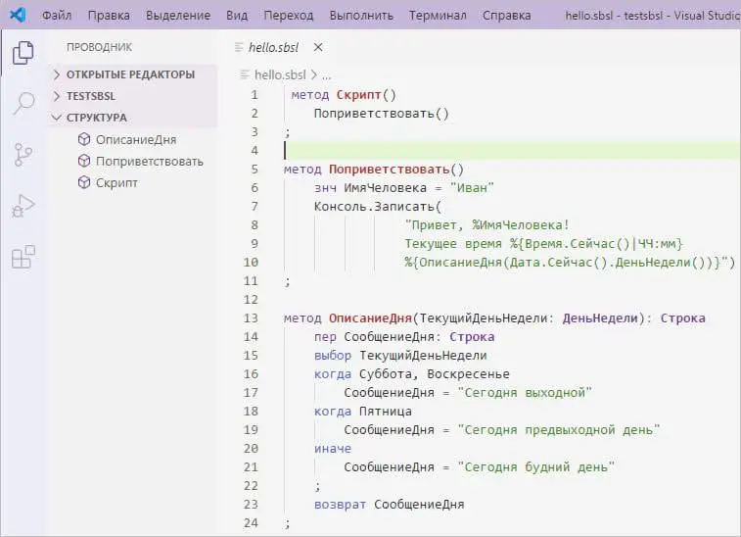Open the Explorer view in activity bar

coord(23,53)
